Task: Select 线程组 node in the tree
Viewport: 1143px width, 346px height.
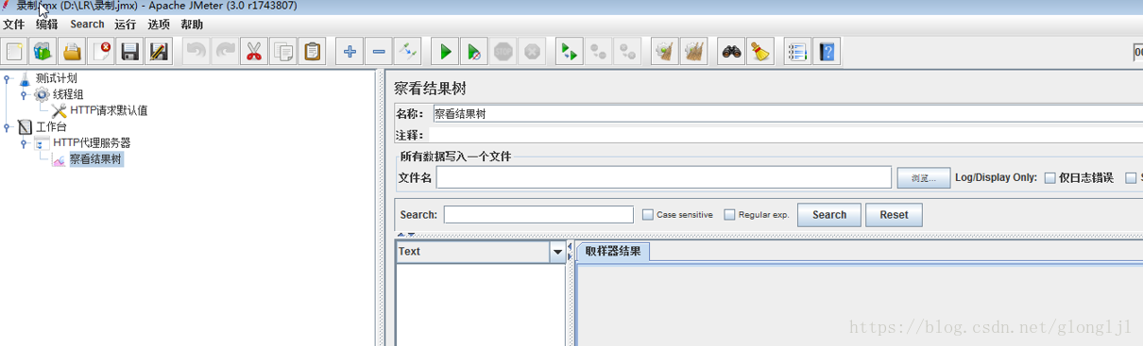Action: (68, 94)
